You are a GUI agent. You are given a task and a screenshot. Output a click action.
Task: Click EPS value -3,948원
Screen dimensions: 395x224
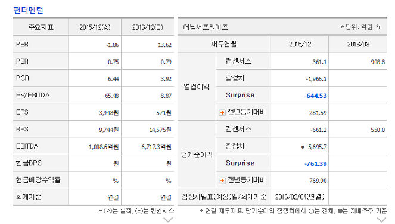point(108,113)
